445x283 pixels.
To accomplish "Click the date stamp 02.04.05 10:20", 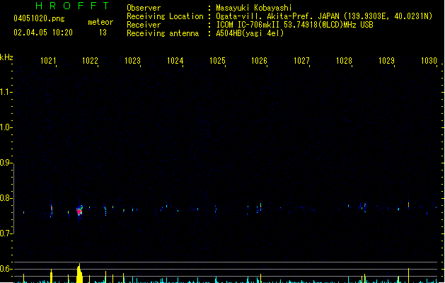I will pyautogui.click(x=43, y=33).
